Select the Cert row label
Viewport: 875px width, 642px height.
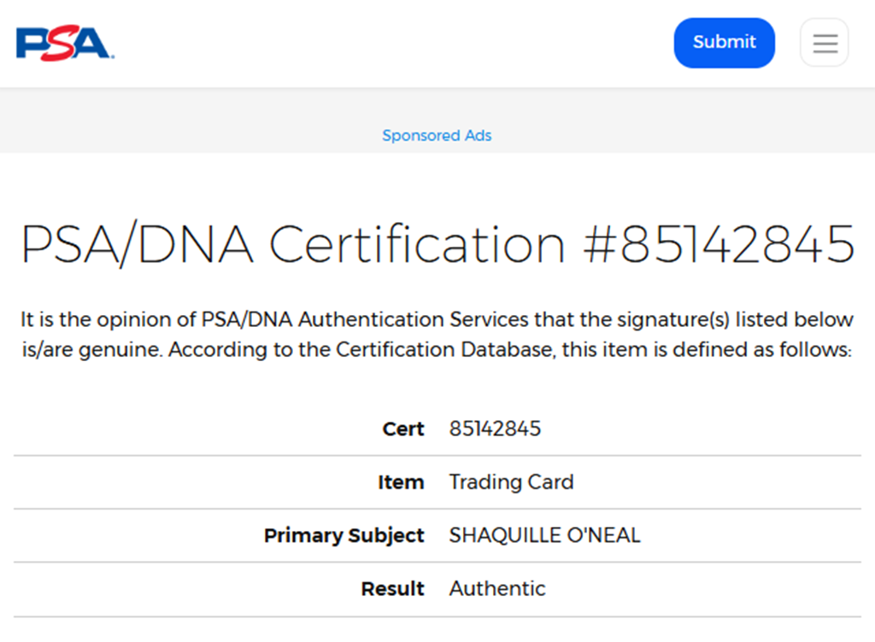(x=402, y=429)
